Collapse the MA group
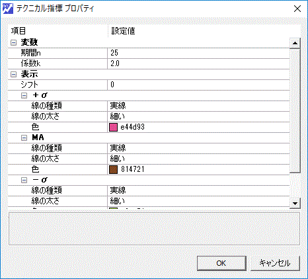Screen dimensions: 308x279 [24, 138]
